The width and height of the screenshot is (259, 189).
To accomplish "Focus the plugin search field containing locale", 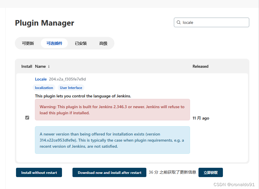I will click(212, 22).
